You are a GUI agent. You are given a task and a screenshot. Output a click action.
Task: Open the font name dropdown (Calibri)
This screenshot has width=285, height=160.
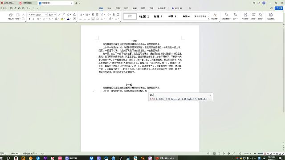tap(46, 15)
